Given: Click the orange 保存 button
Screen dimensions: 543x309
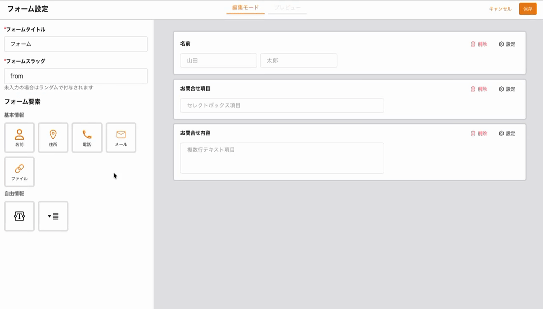Looking at the screenshot, I should (528, 9).
